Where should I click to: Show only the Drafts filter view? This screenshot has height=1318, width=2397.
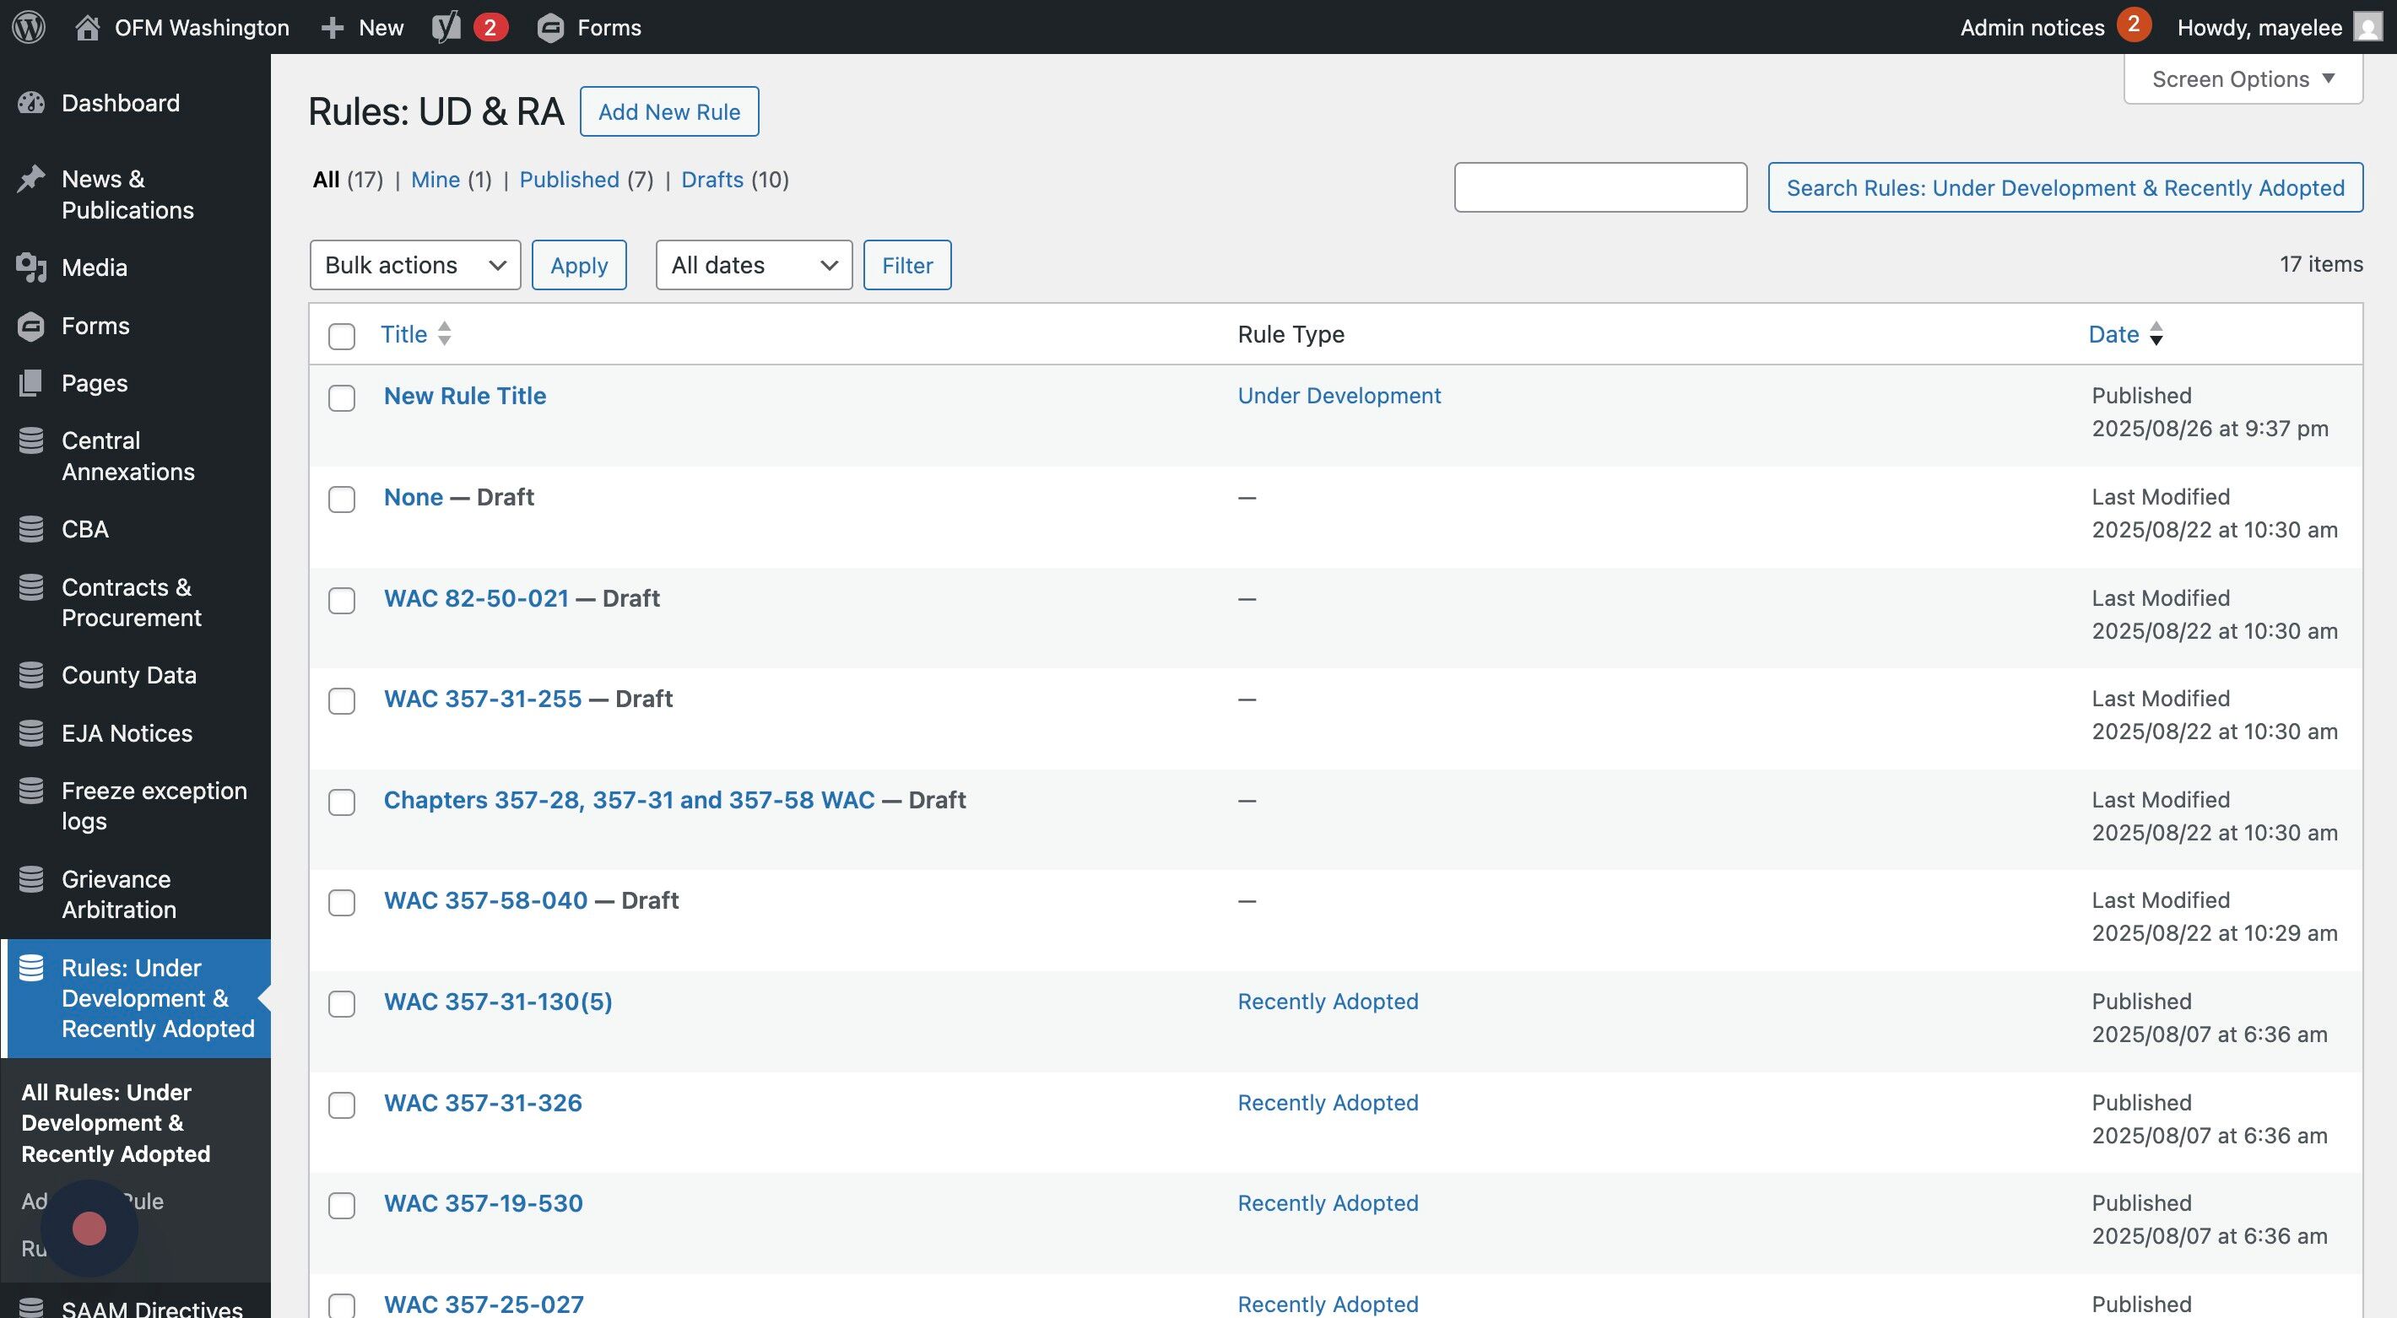point(712,180)
